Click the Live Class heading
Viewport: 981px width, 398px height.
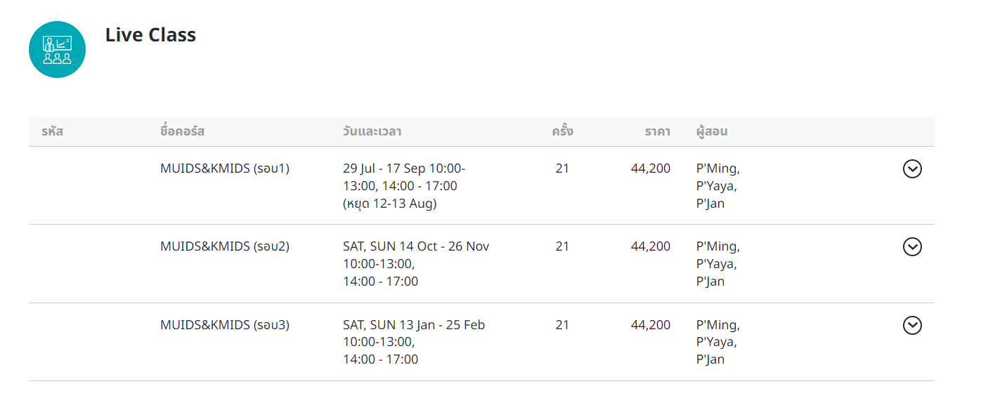[x=150, y=35]
